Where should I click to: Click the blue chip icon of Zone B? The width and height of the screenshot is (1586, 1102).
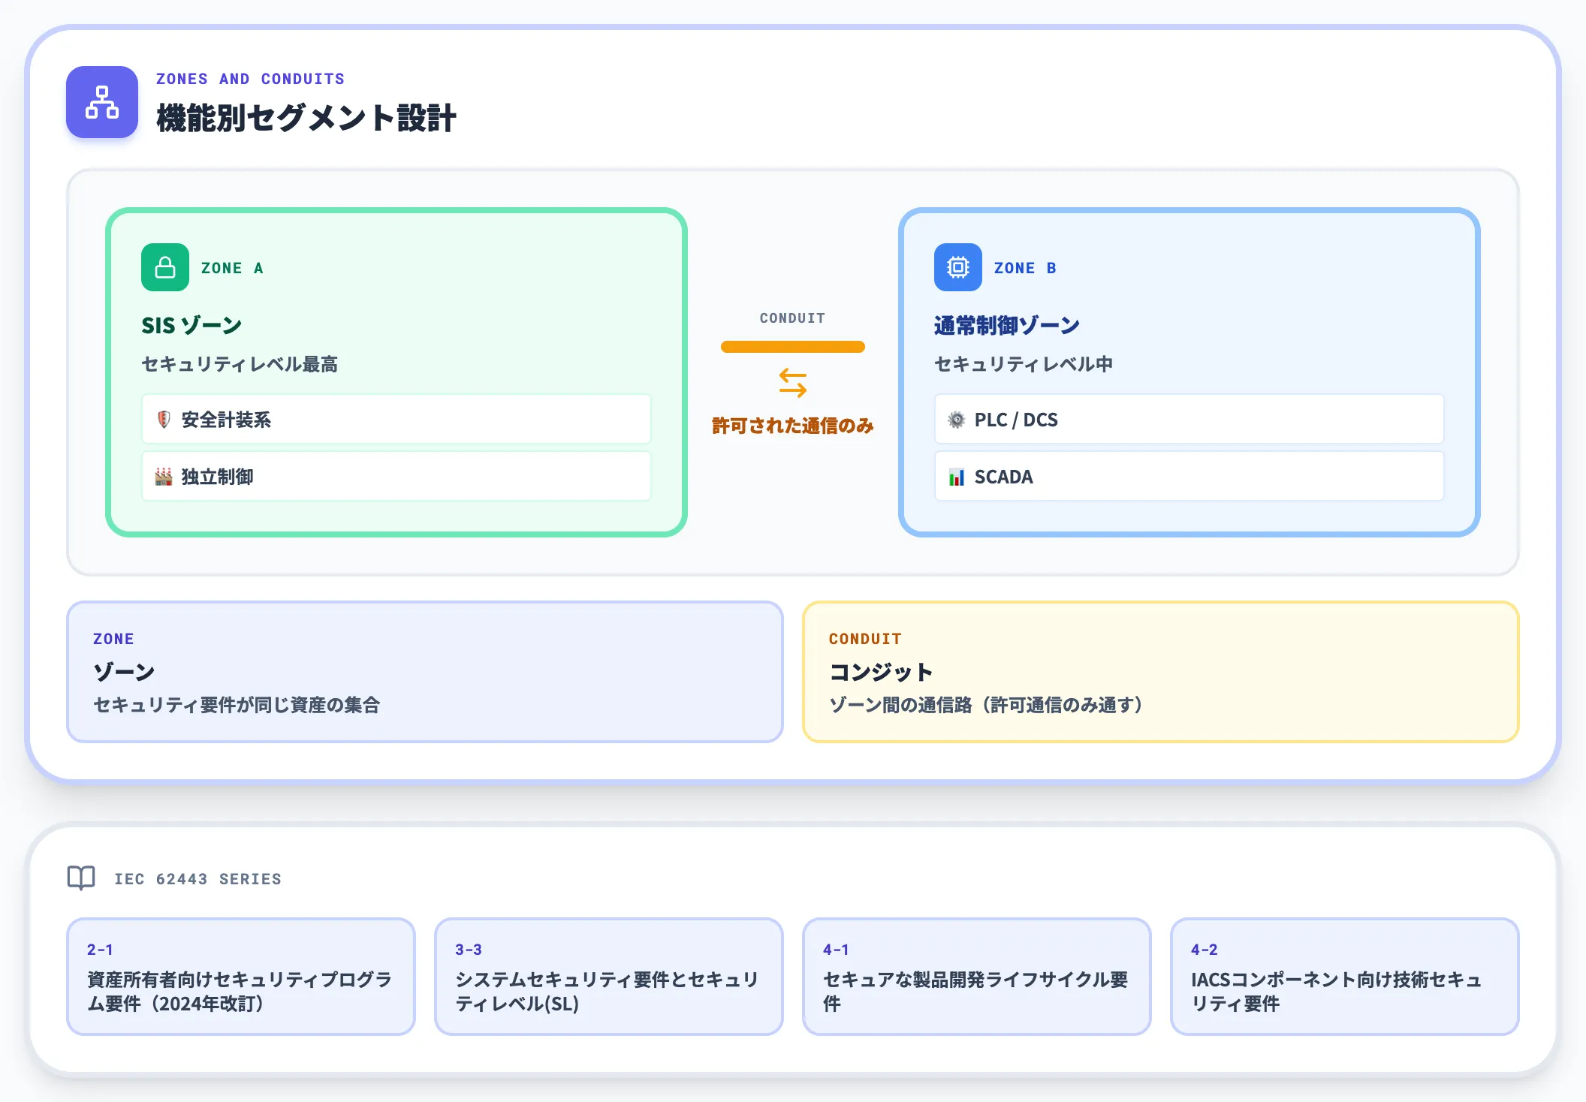[x=958, y=267]
